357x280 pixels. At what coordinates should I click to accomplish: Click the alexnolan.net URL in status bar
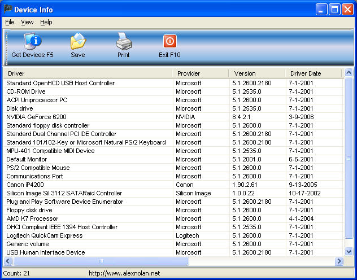tap(124, 273)
